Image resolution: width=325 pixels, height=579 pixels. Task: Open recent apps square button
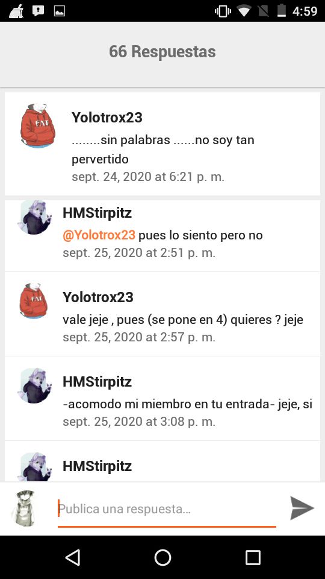click(x=253, y=557)
